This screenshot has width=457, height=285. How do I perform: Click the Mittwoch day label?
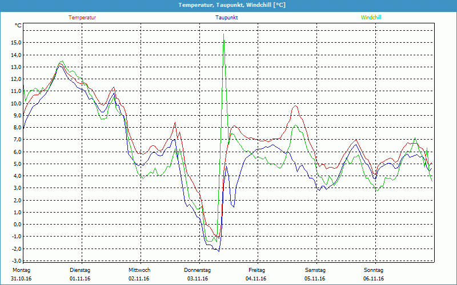tap(139, 270)
